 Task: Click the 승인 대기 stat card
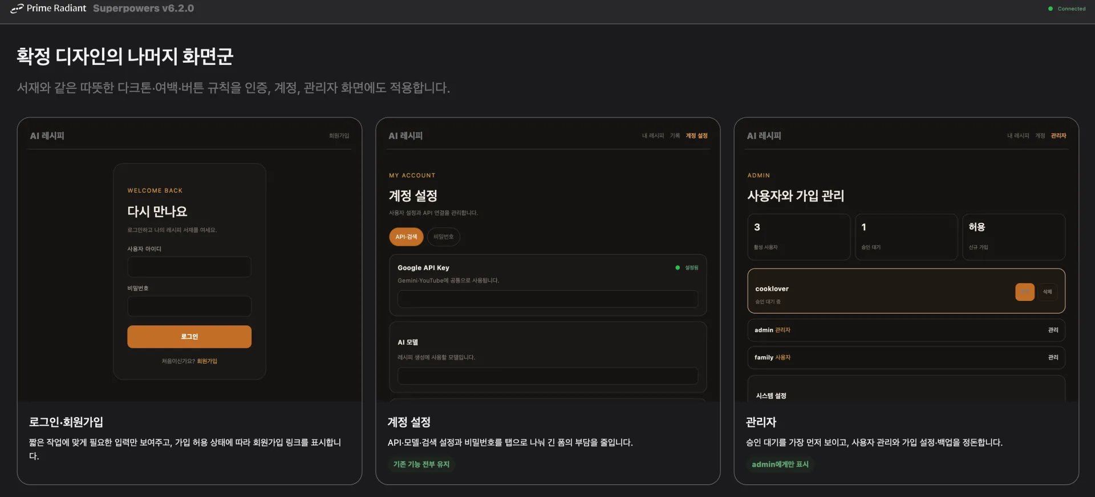tap(906, 237)
